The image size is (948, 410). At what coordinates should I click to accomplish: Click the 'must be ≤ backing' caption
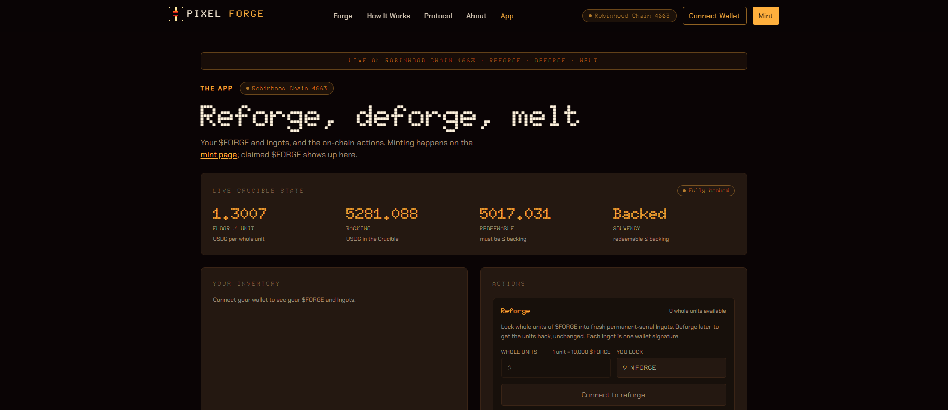coord(503,239)
